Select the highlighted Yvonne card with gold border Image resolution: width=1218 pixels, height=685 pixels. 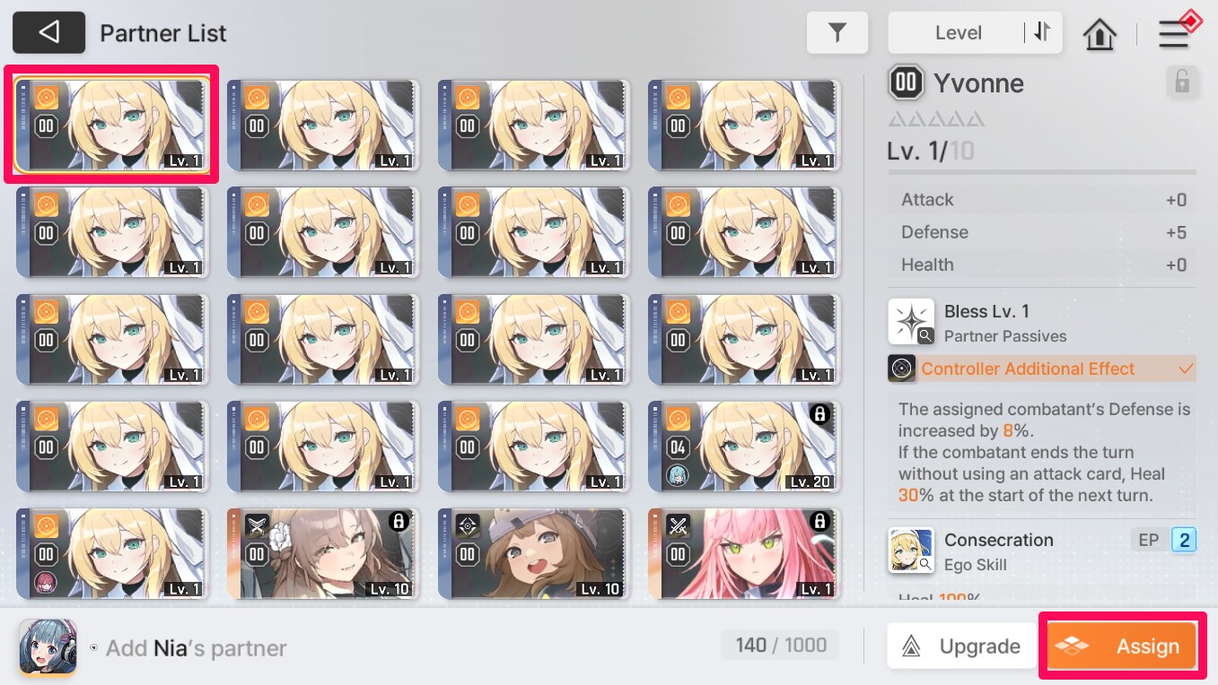pos(112,126)
